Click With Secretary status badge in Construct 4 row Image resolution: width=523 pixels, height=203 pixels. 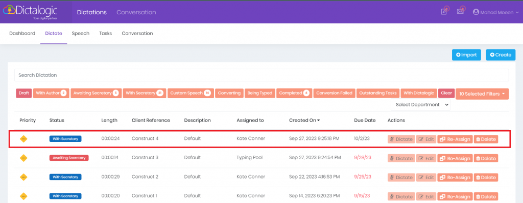(x=65, y=139)
